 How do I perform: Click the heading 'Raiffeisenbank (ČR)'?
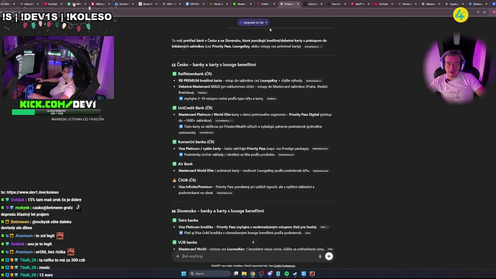coord(195,74)
